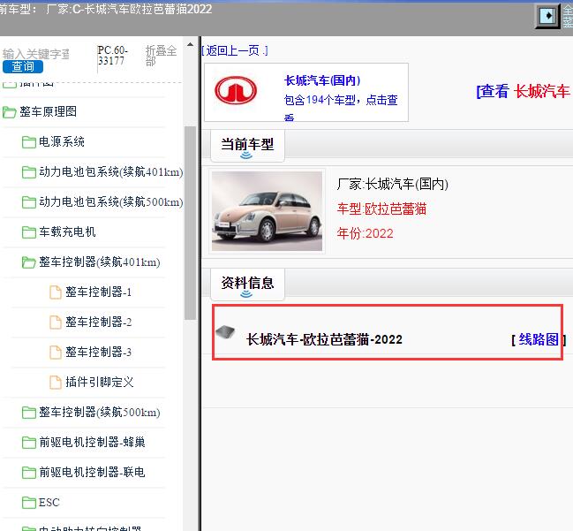Open the 线路图 link

click(539, 340)
